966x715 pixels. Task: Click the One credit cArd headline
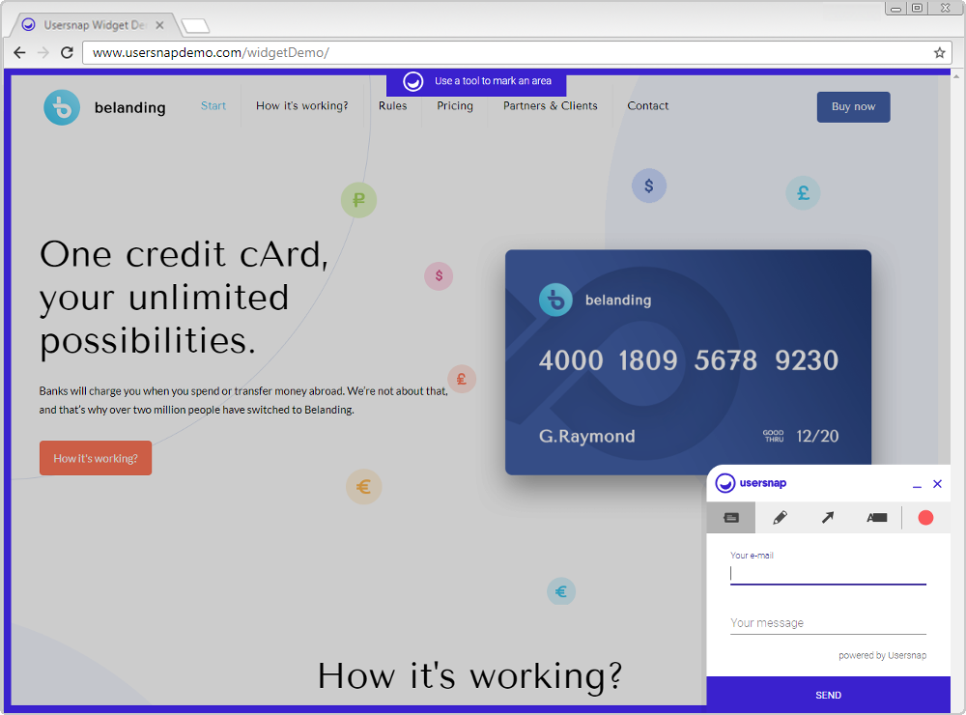[185, 298]
